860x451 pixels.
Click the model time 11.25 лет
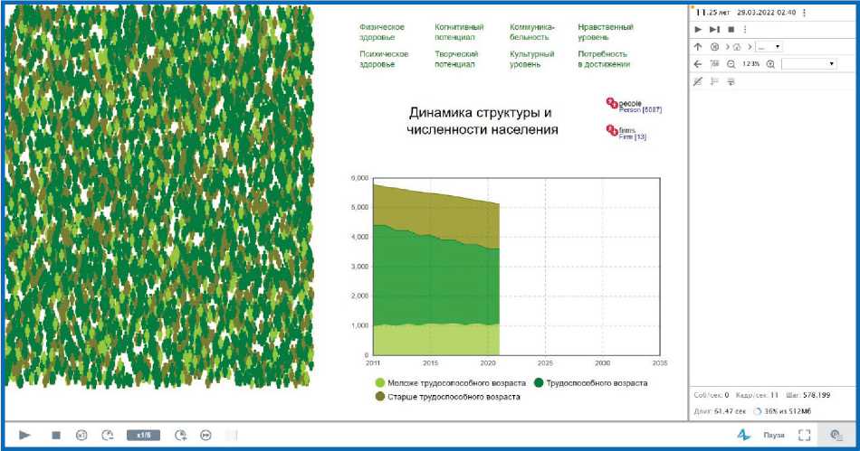[712, 12]
